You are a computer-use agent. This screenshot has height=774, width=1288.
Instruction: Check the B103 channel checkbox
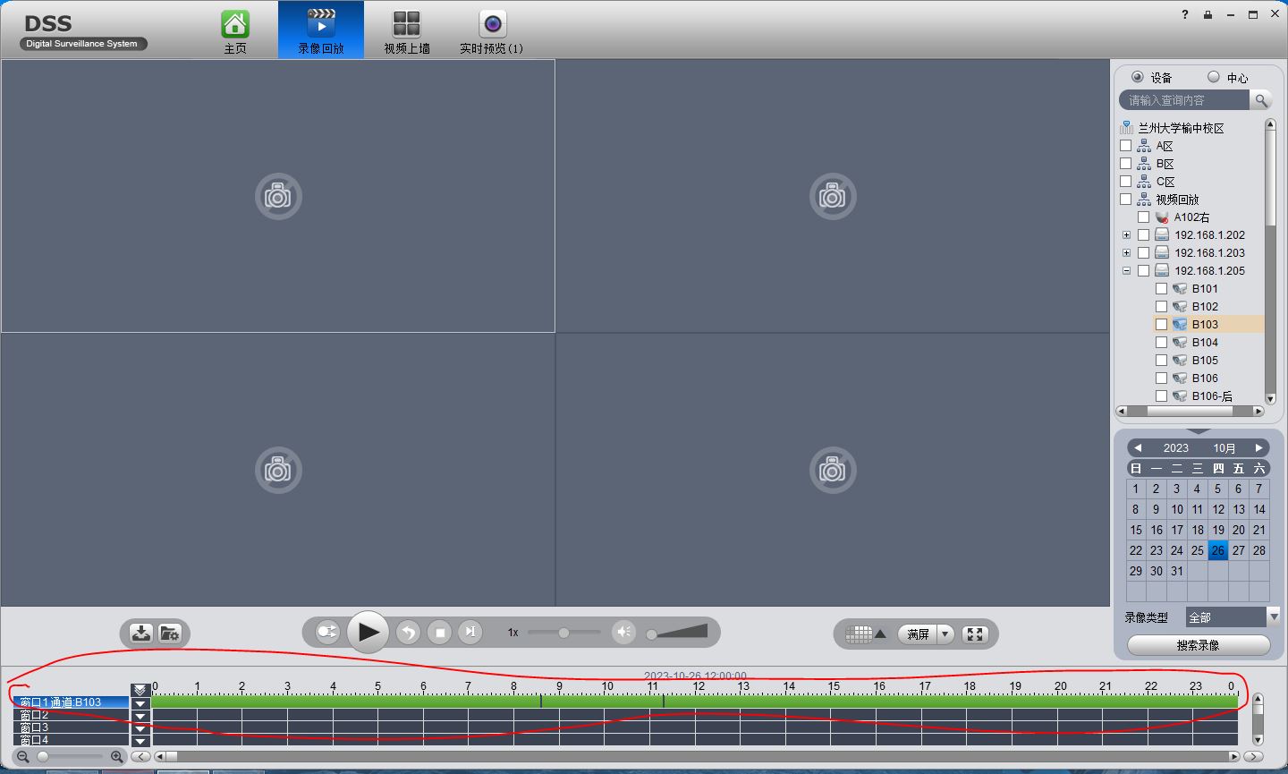click(1162, 324)
